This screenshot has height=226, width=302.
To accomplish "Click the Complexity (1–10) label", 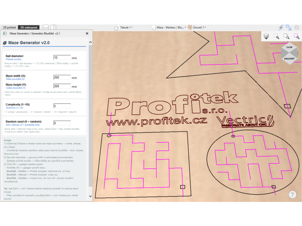I will pyautogui.click(x=18, y=104).
